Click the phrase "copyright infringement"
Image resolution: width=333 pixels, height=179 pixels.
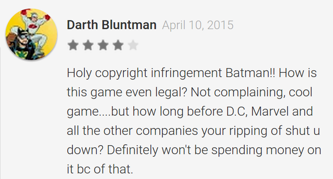click(x=157, y=73)
